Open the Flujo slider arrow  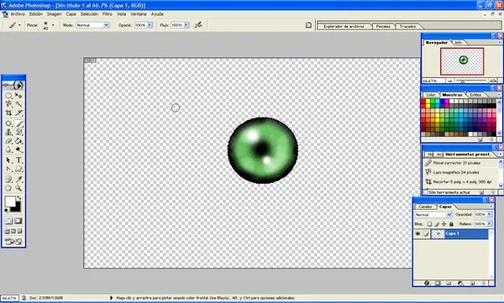[x=186, y=25]
